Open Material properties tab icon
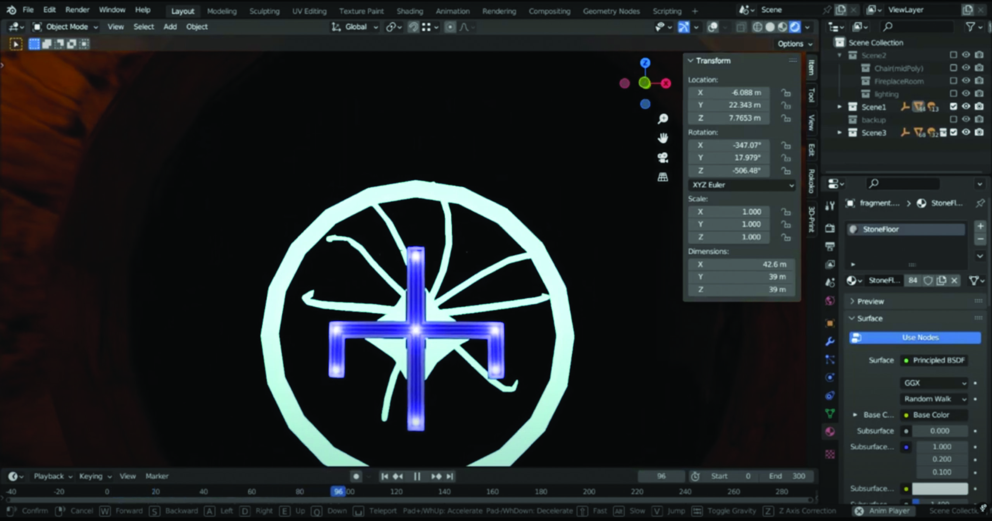992x521 pixels. click(x=830, y=432)
